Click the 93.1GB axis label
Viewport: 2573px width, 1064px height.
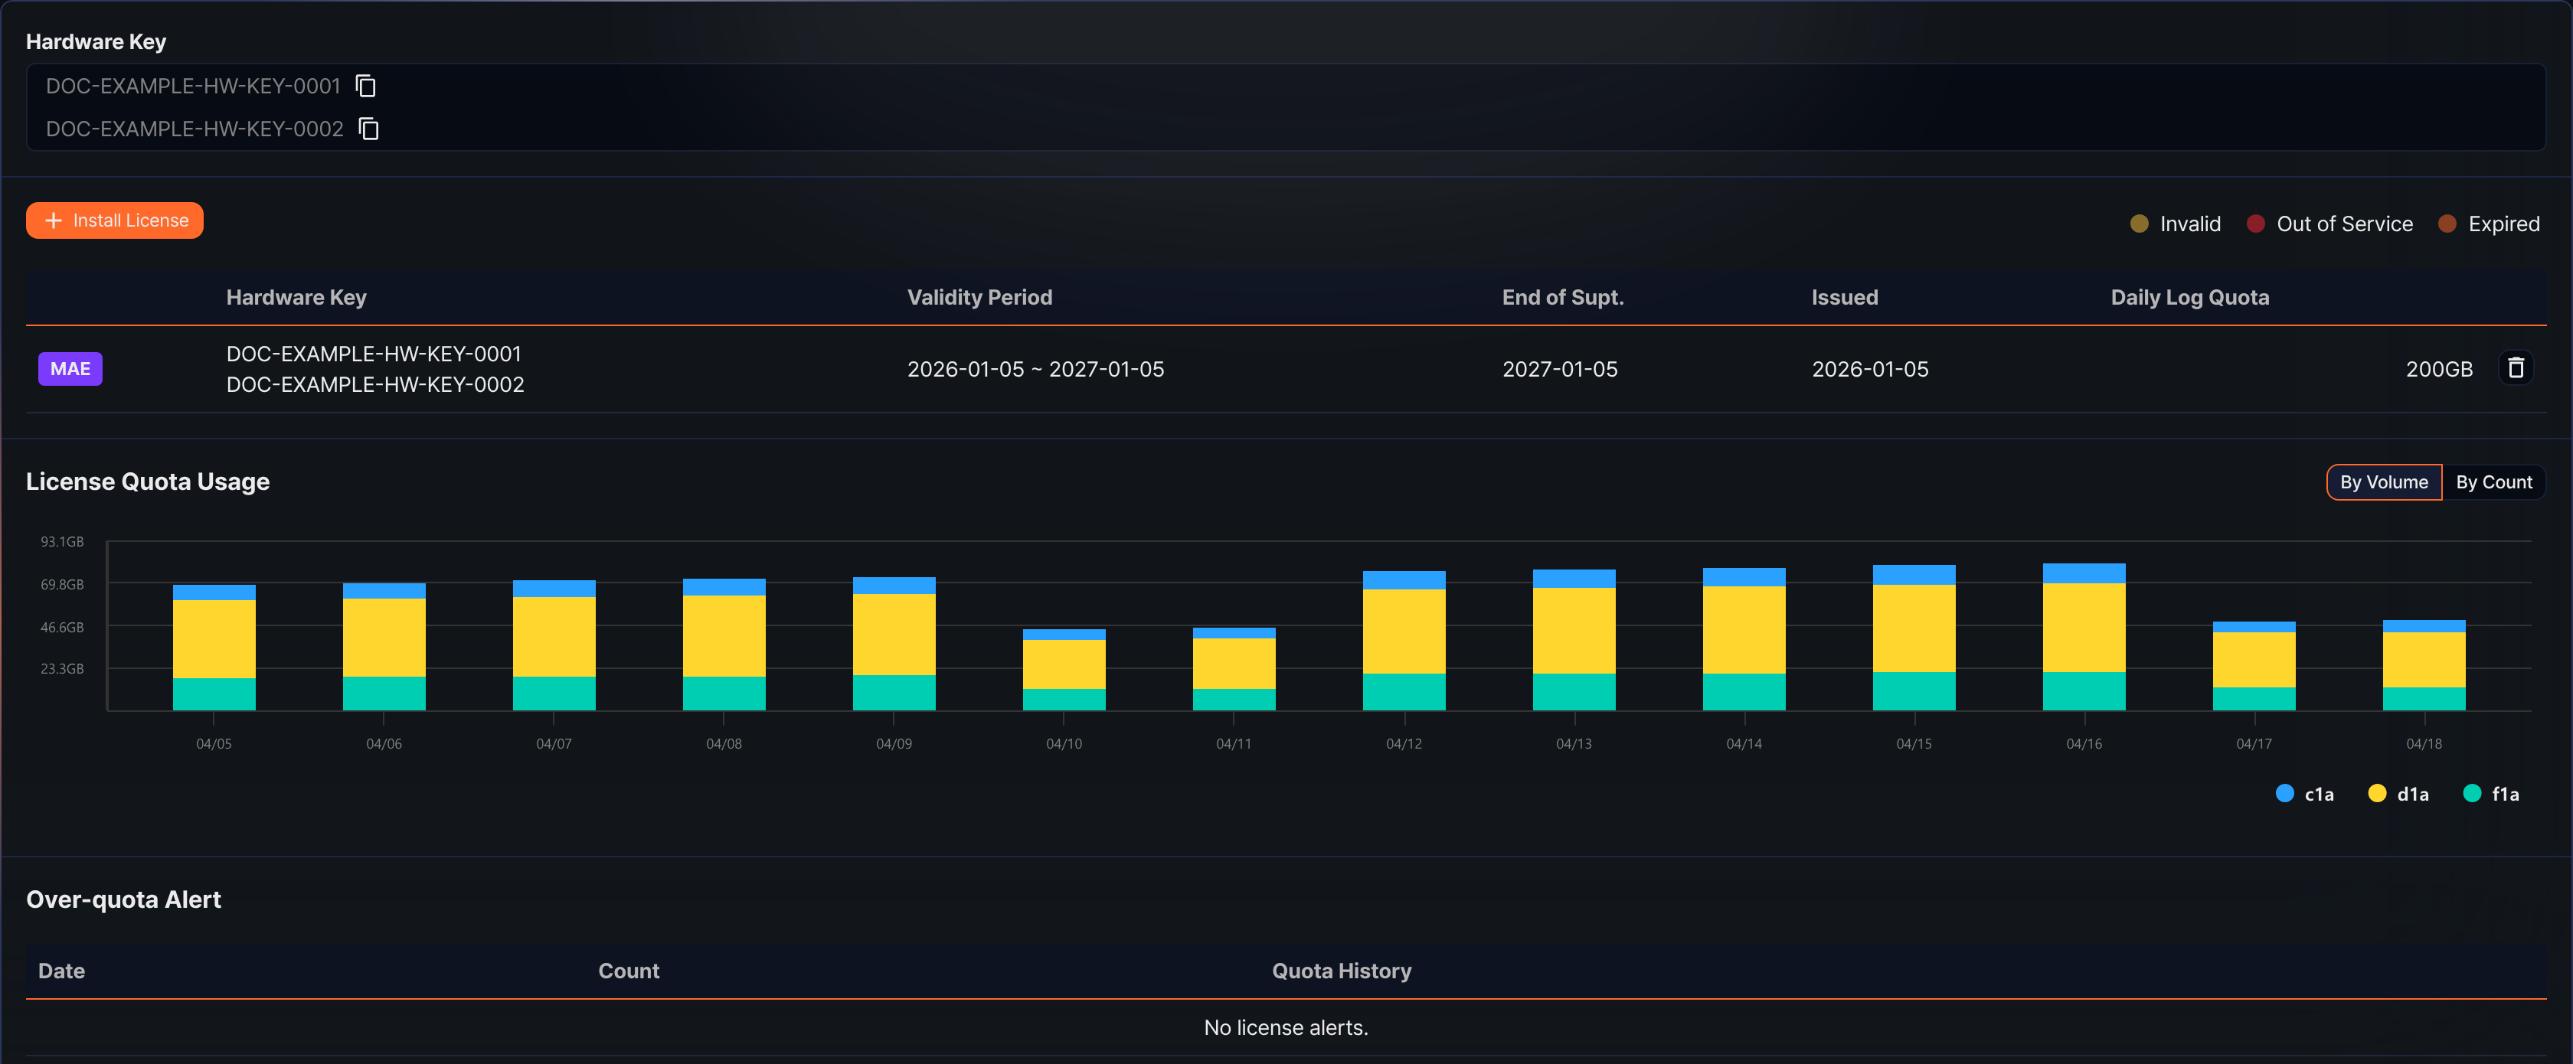pos(62,542)
